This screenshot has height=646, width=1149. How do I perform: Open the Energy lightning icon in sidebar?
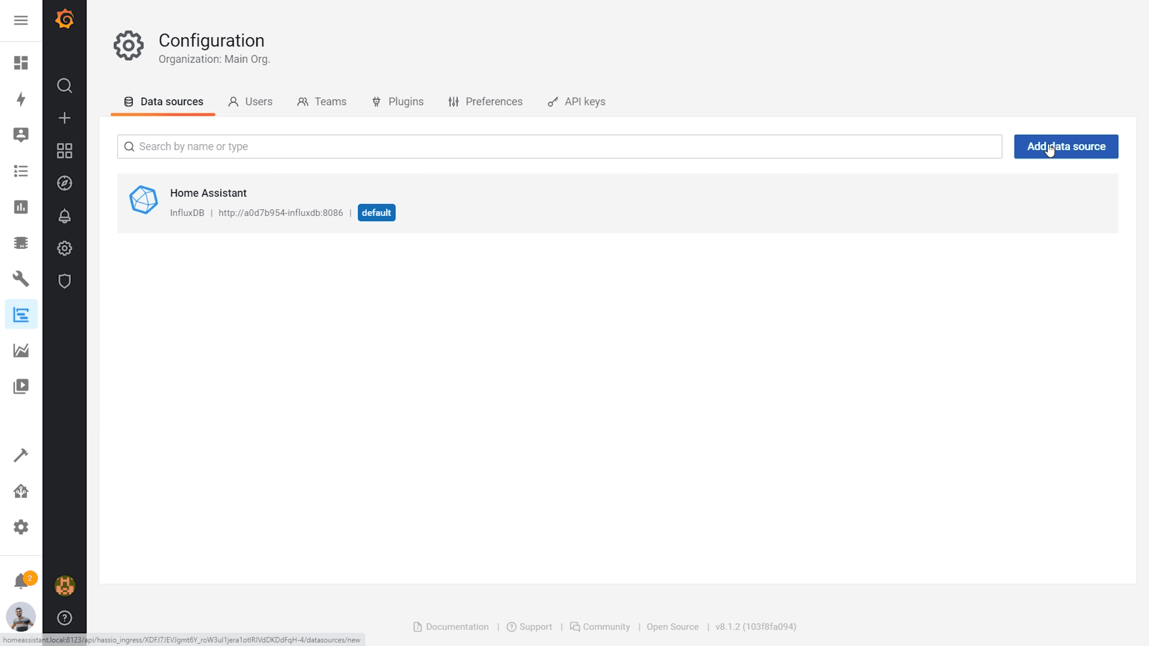click(x=21, y=99)
